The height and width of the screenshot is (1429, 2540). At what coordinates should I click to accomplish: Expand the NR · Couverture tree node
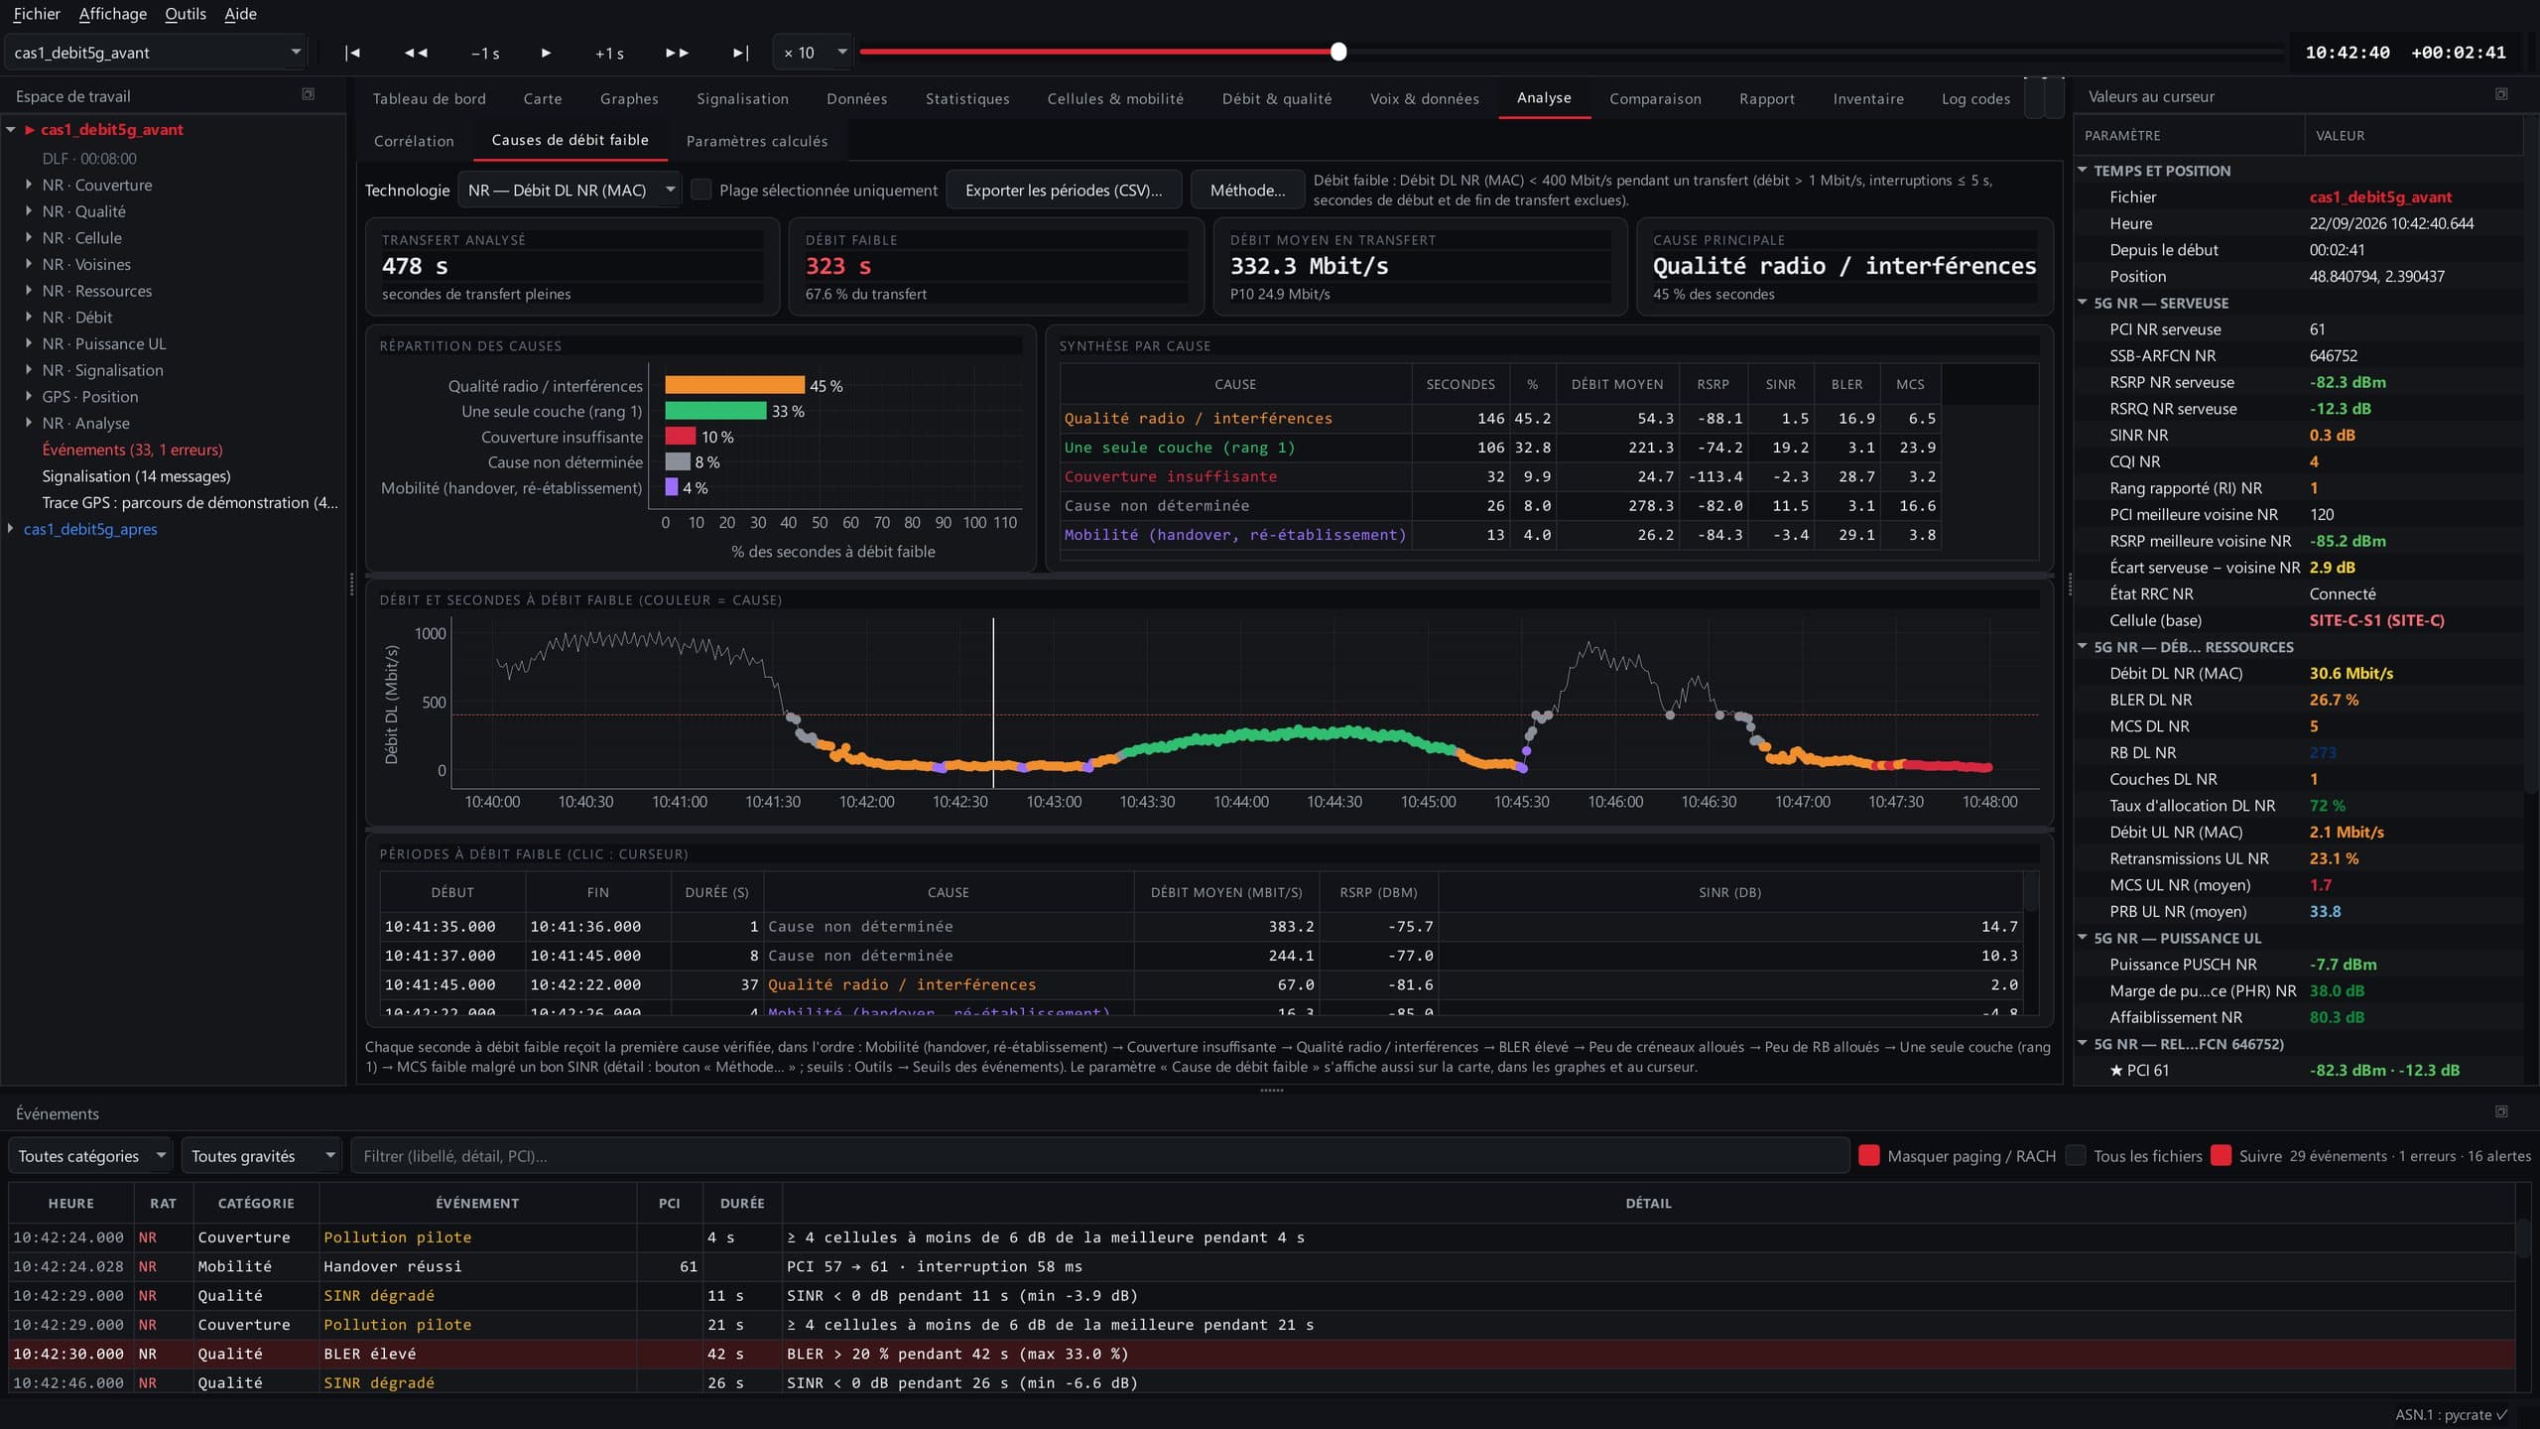tap(29, 185)
